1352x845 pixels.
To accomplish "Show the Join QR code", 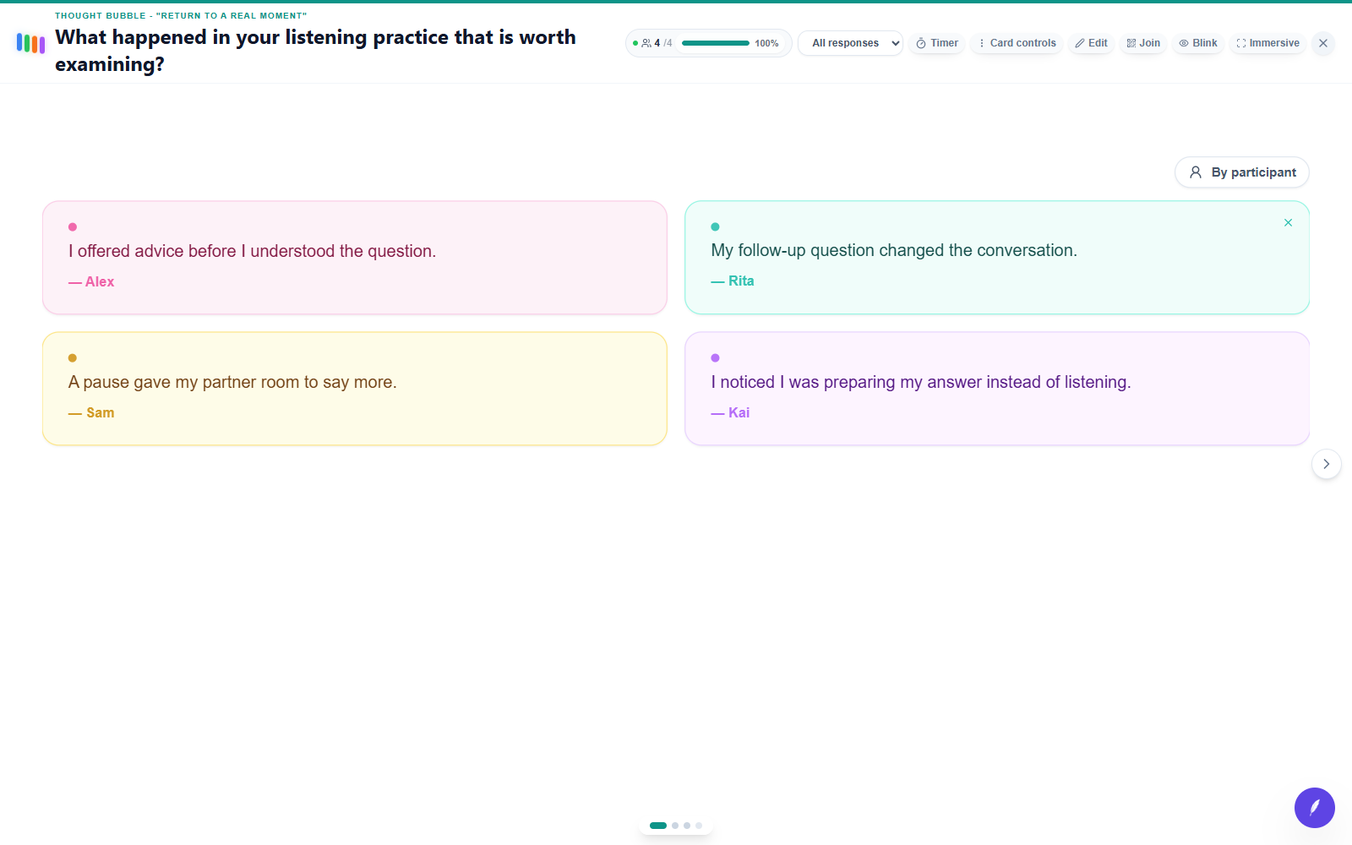I will 1143,43.
